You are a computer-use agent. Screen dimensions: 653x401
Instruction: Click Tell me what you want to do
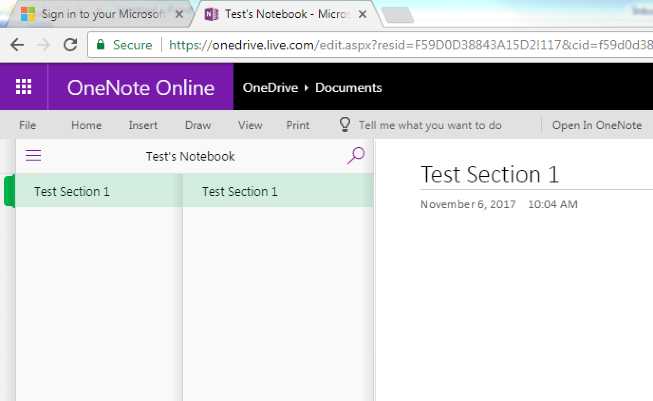pyautogui.click(x=430, y=125)
